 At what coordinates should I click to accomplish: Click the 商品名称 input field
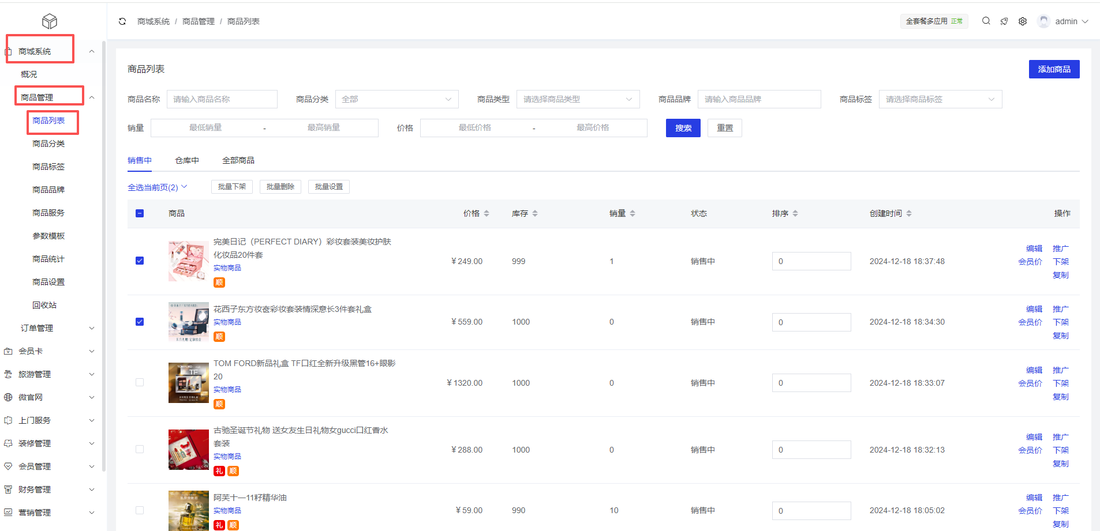point(222,99)
